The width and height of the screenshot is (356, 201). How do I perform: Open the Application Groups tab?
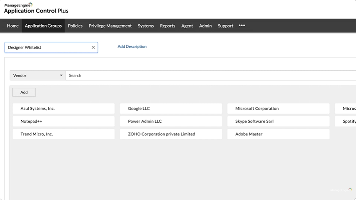(x=43, y=26)
